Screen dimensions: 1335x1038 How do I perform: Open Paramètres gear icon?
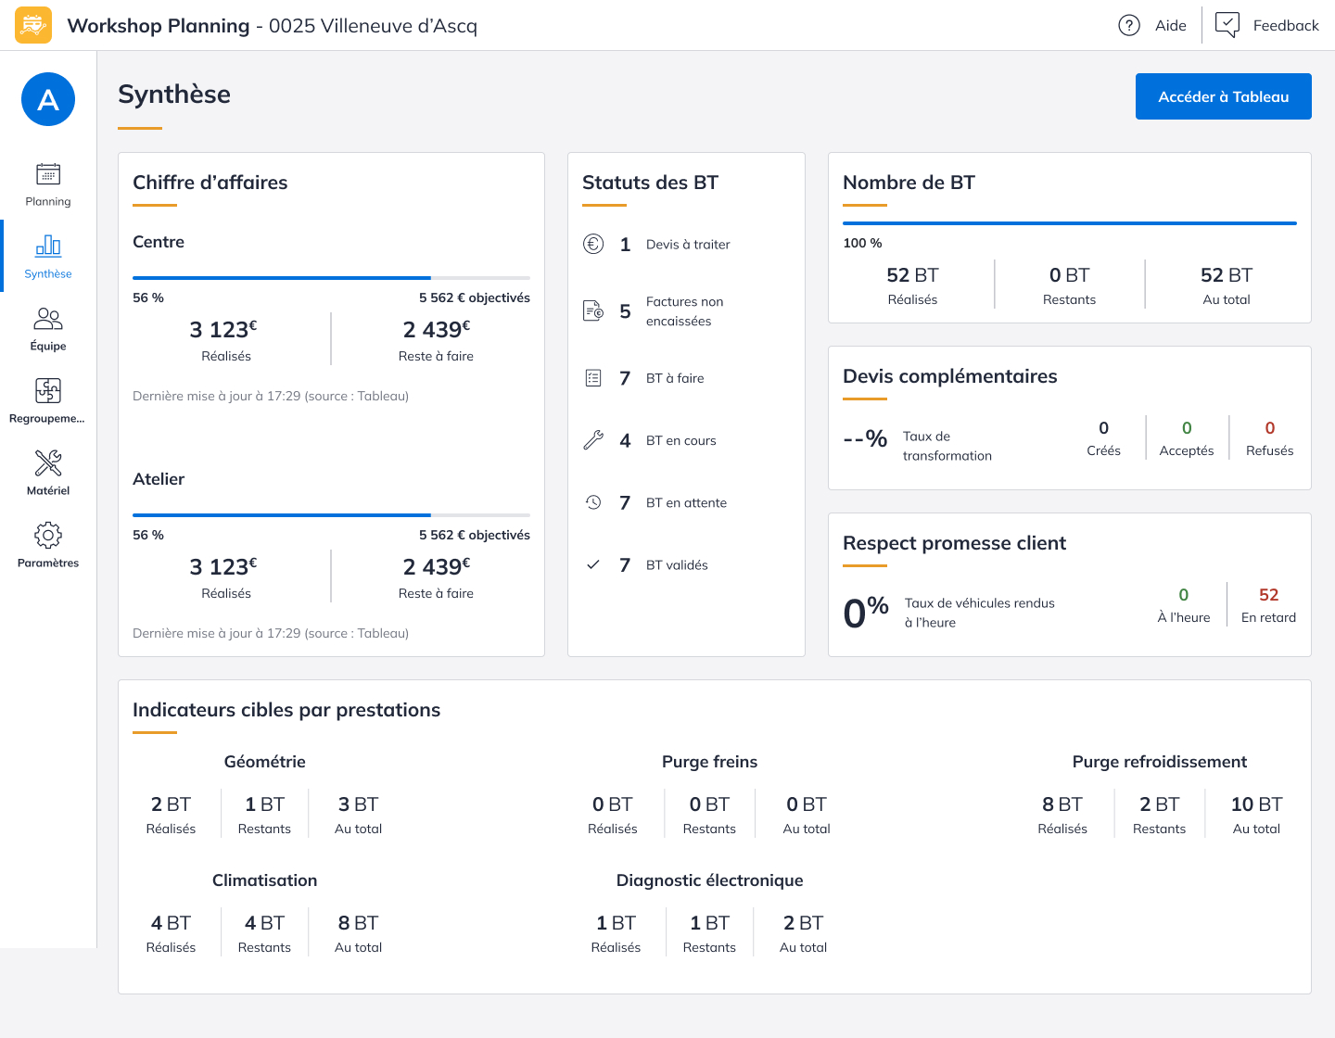(x=48, y=536)
